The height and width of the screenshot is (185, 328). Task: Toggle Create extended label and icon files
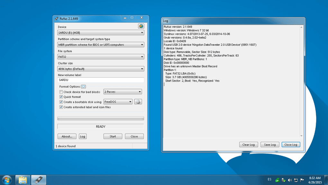pos(61,107)
